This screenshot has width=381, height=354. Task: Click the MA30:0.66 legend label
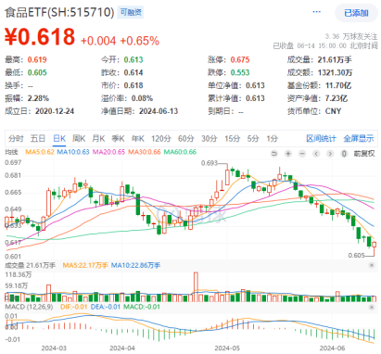145,152
